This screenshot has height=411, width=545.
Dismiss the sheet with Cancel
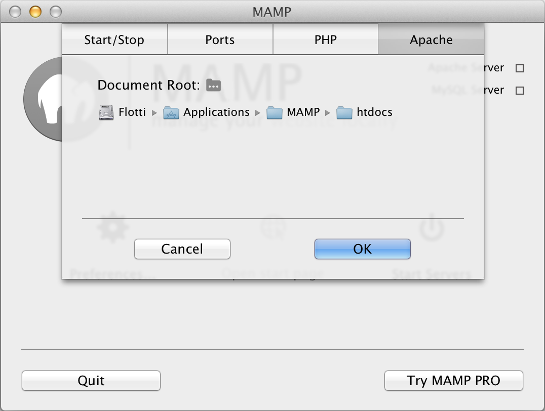[182, 249]
